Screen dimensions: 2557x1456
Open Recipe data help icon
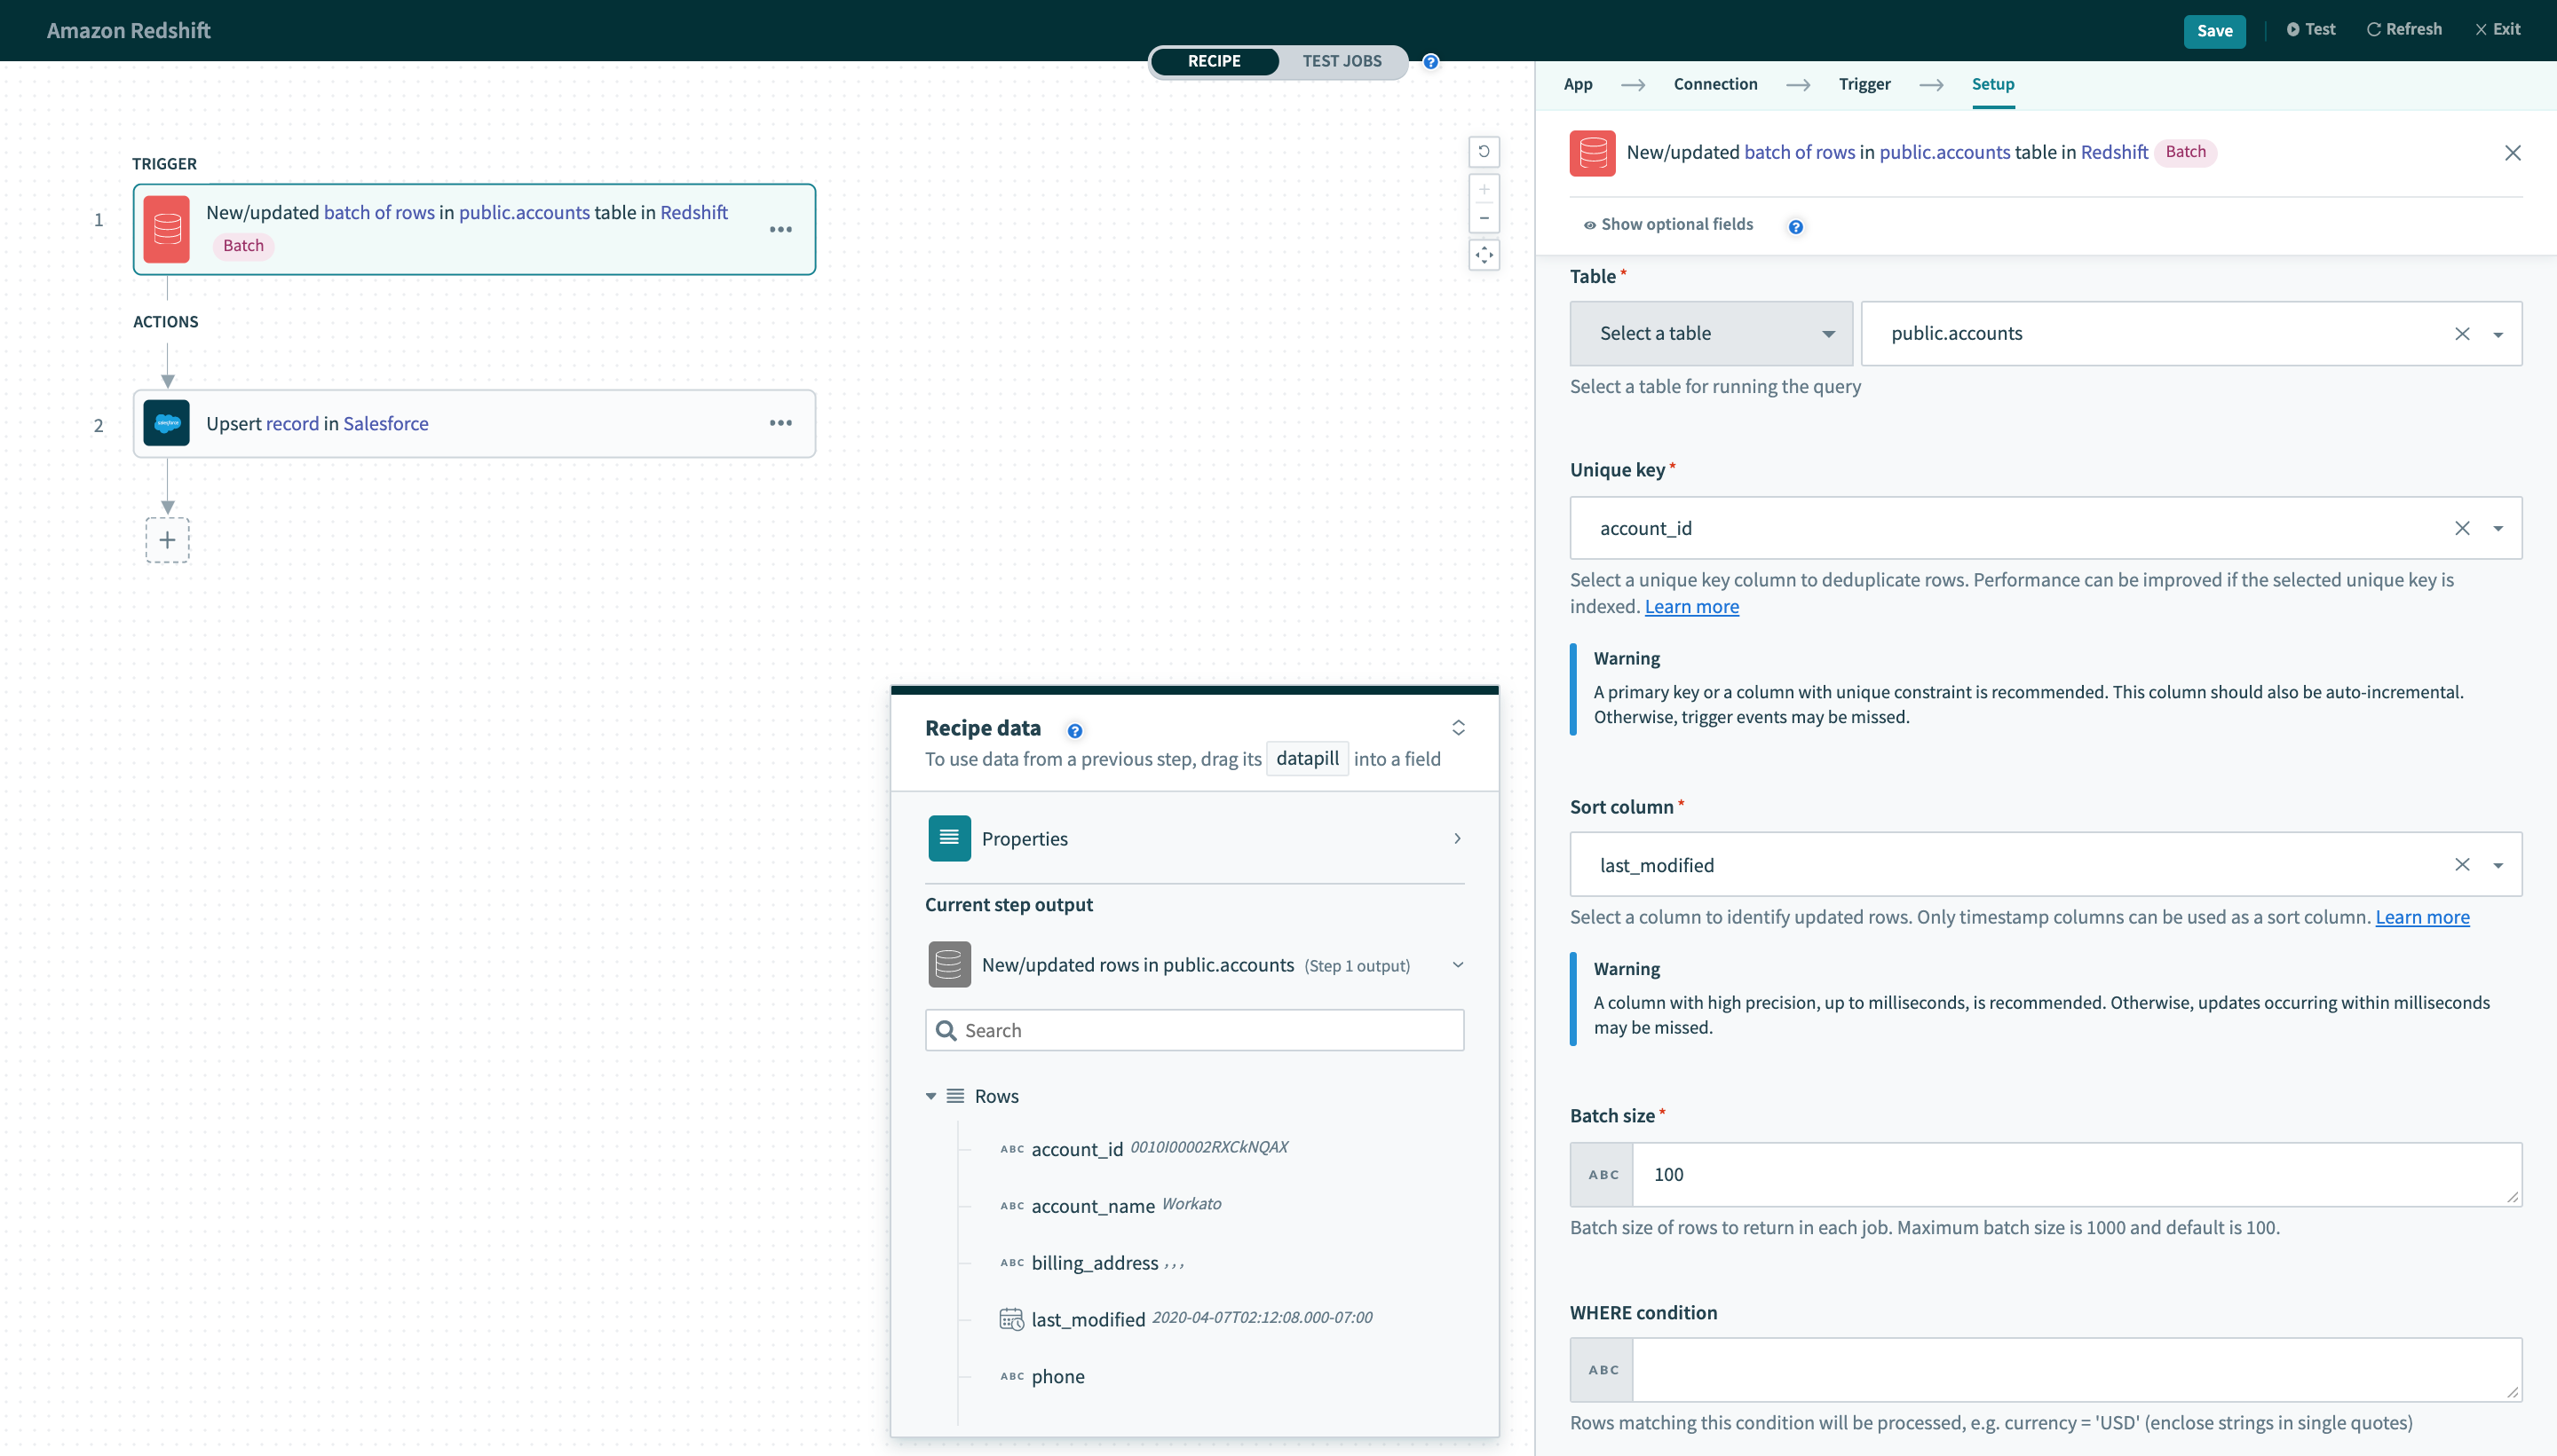click(1074, 731)
